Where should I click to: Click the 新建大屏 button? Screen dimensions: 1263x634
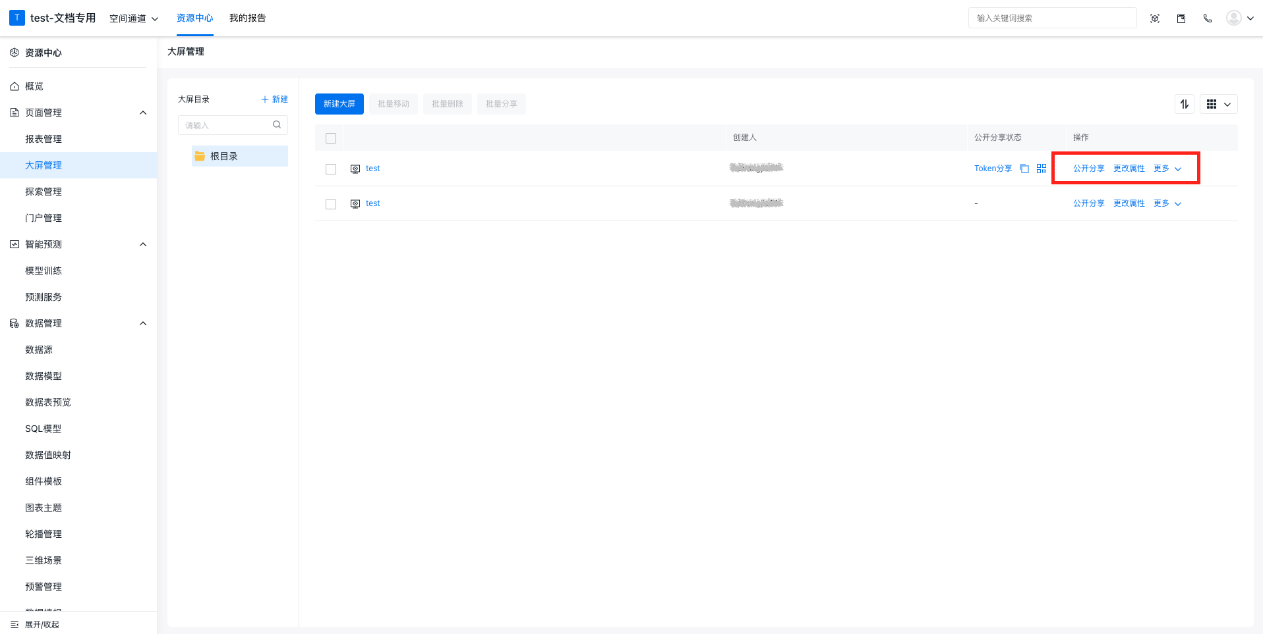(x=339, y=104)
